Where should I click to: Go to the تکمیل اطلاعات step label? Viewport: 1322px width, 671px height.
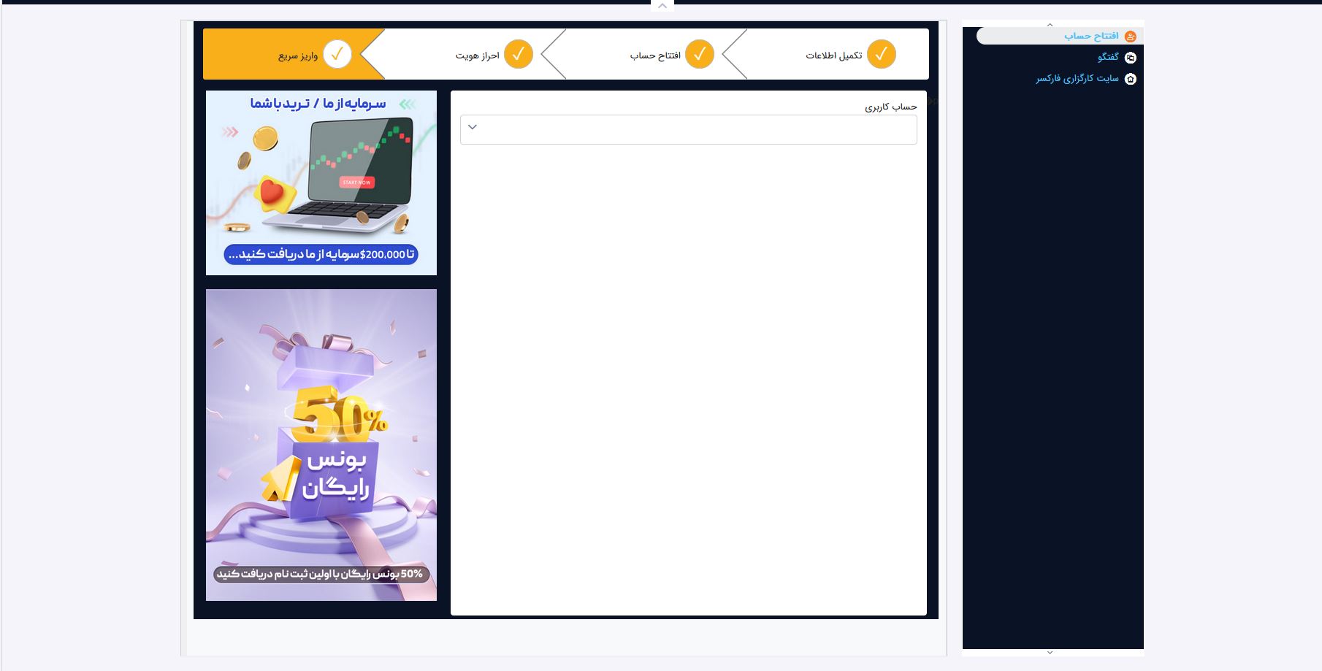click(x=833, y=55)
